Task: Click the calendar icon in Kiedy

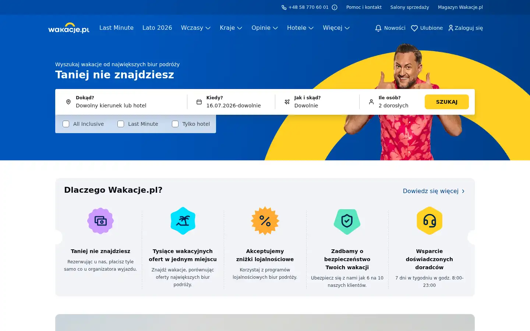Action: pyautogui.click(x=199, y=102)
